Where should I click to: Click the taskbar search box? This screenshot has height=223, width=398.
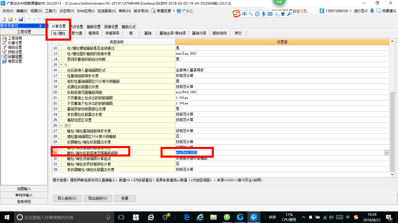click(64, 217)
